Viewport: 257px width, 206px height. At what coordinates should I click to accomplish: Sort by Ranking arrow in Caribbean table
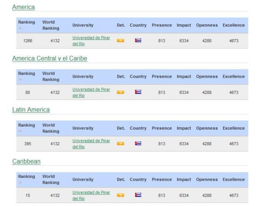[20, 183]
